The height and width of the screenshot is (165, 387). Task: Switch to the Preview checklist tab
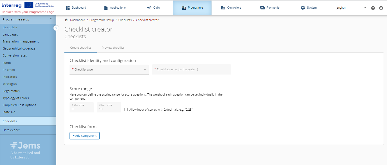(x=113, y=48)
